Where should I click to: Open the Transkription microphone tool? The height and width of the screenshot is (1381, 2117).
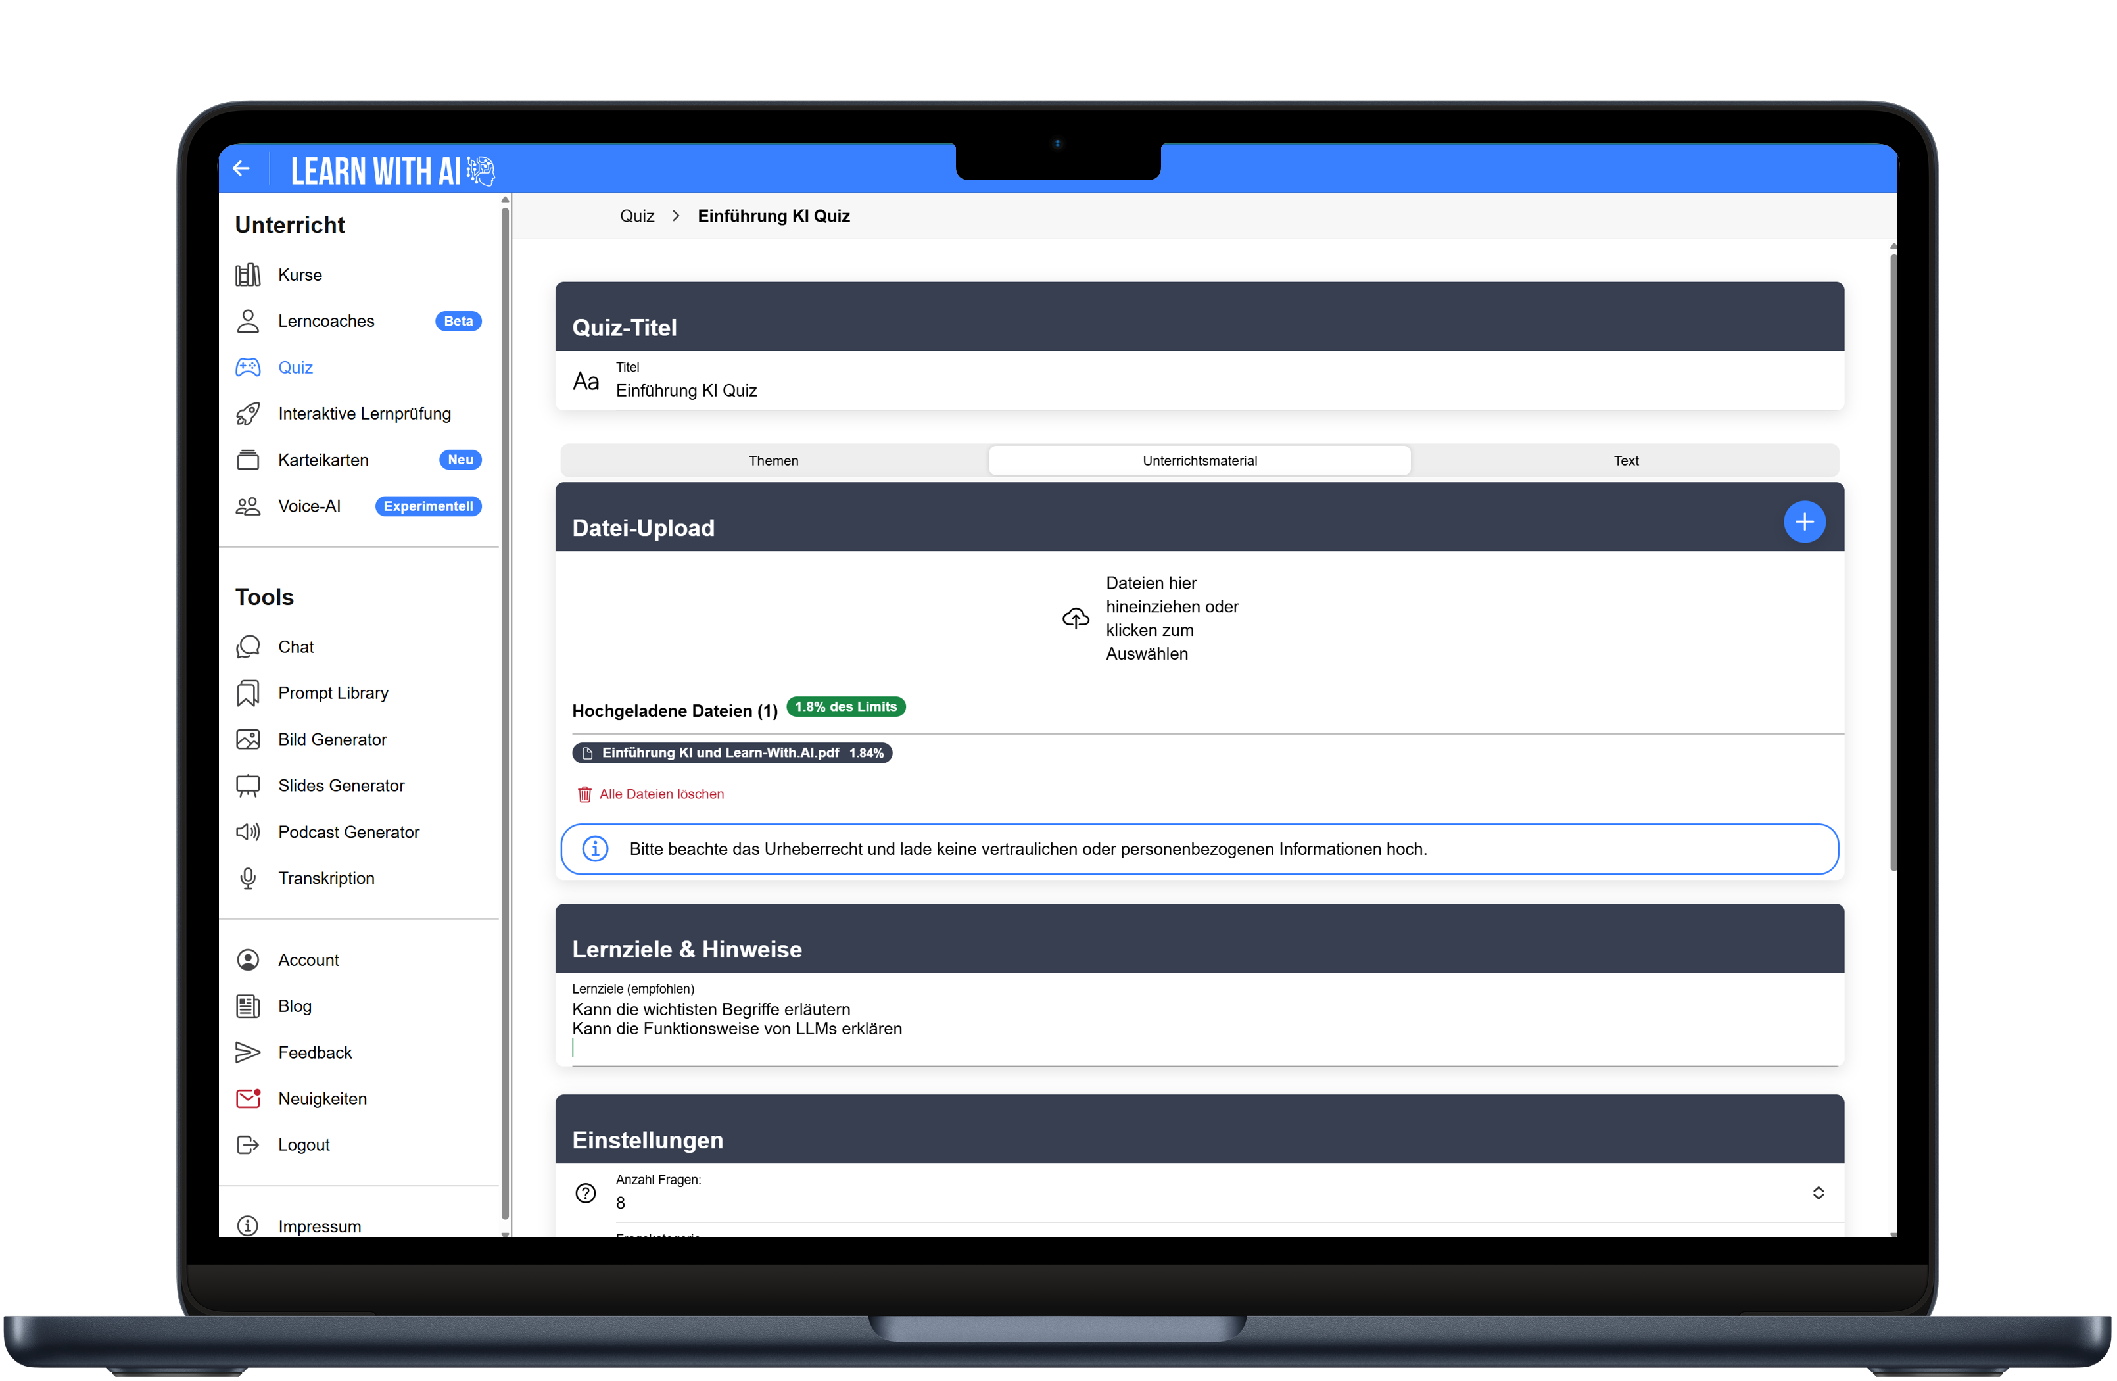point(248,879)
